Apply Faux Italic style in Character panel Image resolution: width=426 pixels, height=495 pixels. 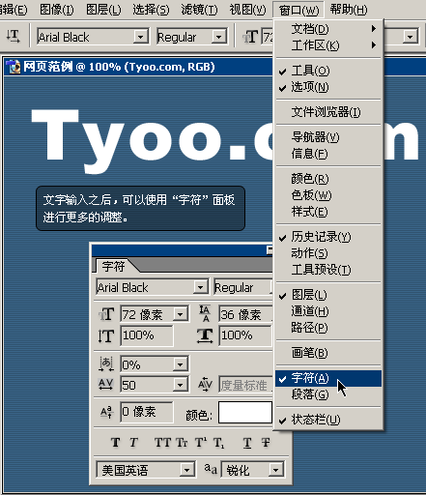(133, 443)
